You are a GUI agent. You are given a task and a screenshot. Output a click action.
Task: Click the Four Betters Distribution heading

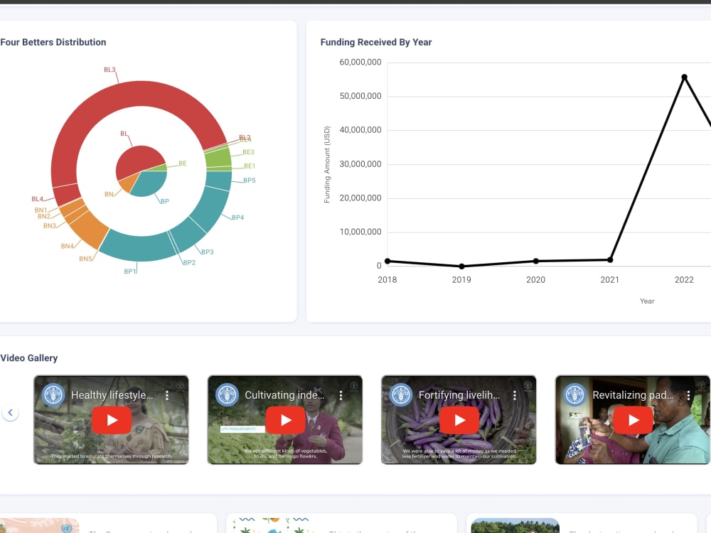point(53,42)
